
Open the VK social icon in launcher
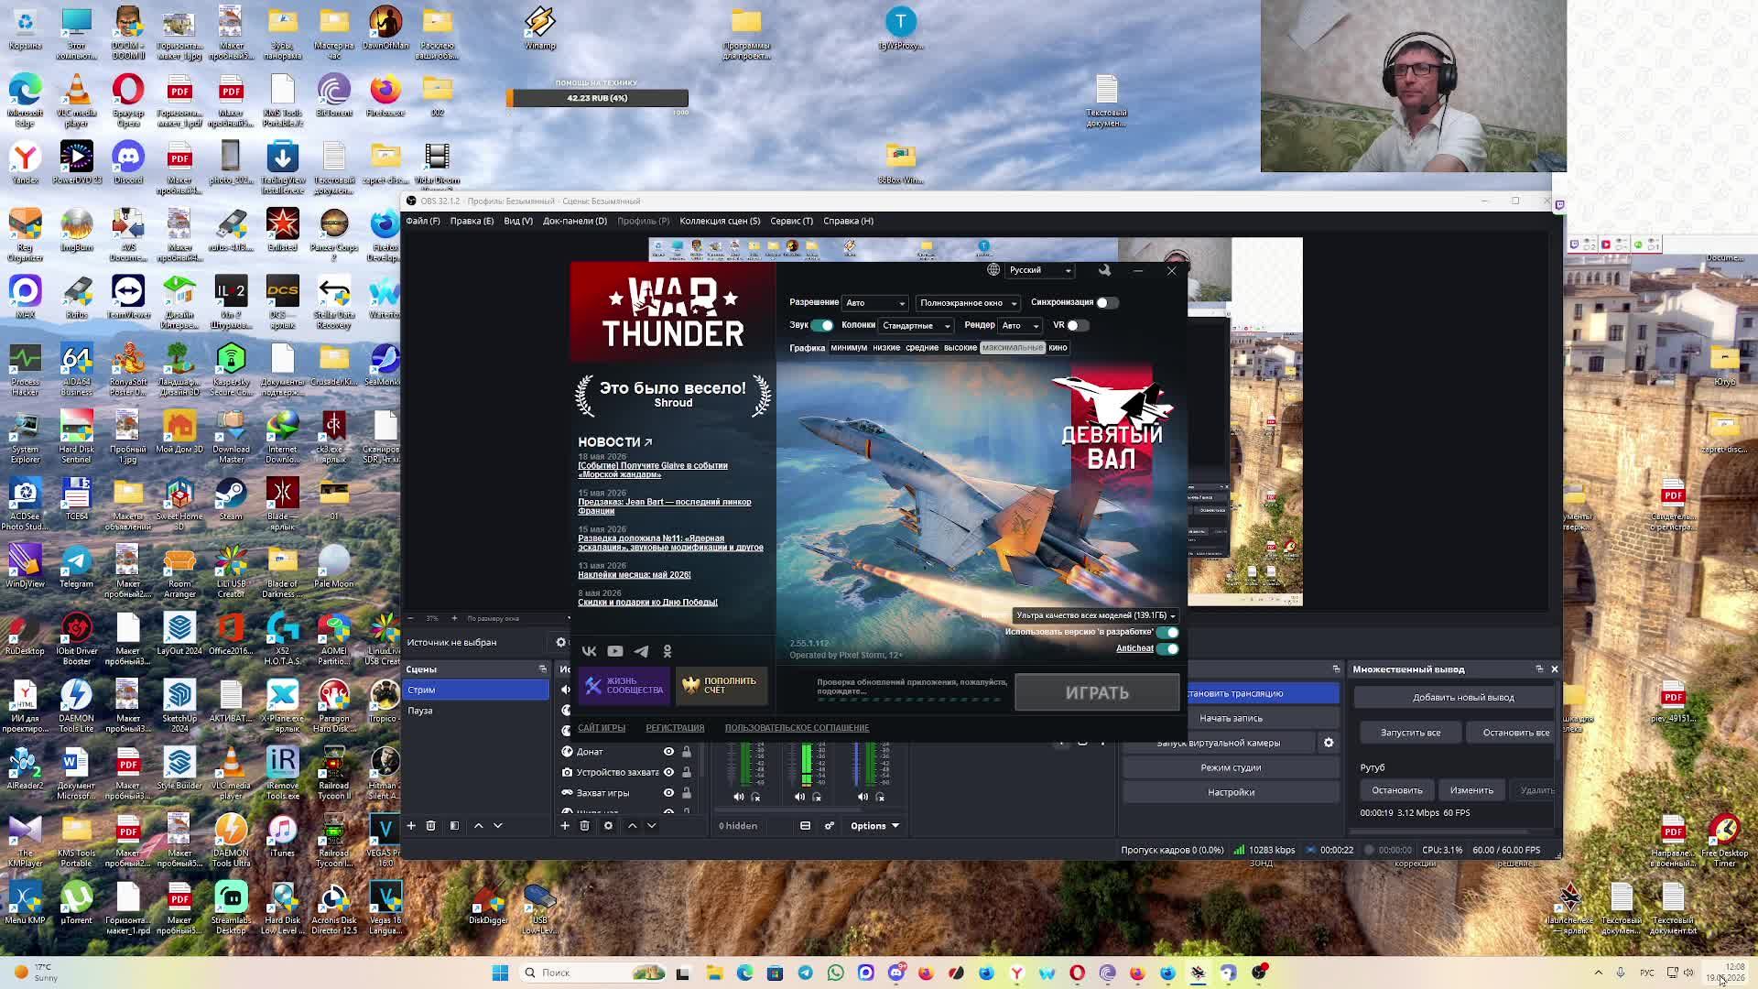[x=589, y=651]
